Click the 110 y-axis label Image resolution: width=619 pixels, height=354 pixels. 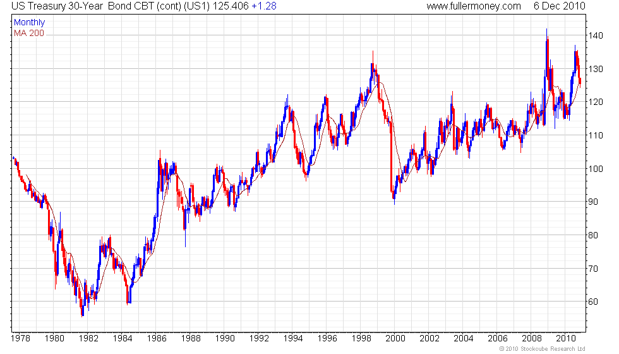[x=595, y=135]
